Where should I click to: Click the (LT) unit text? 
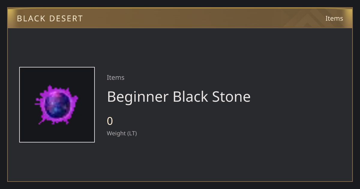click(132, 133)
